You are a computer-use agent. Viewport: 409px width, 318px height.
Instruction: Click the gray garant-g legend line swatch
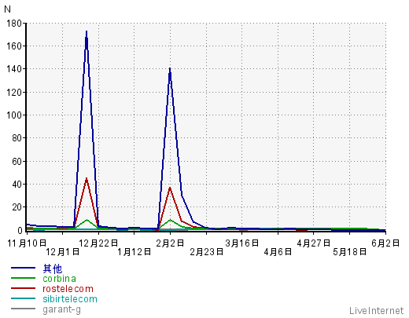coord(23,309)
